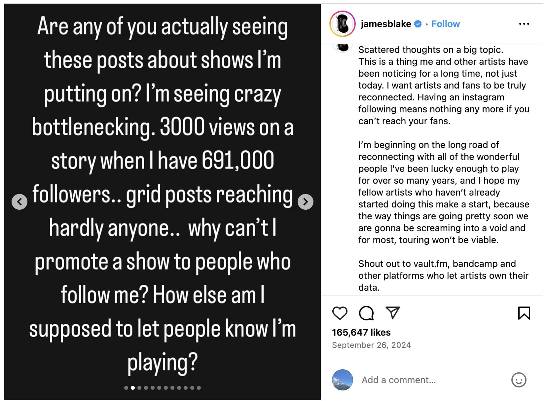This screenshot has height=401, width=547.
Task: Go back using the left carousel chevron
Action: [20, 201]
